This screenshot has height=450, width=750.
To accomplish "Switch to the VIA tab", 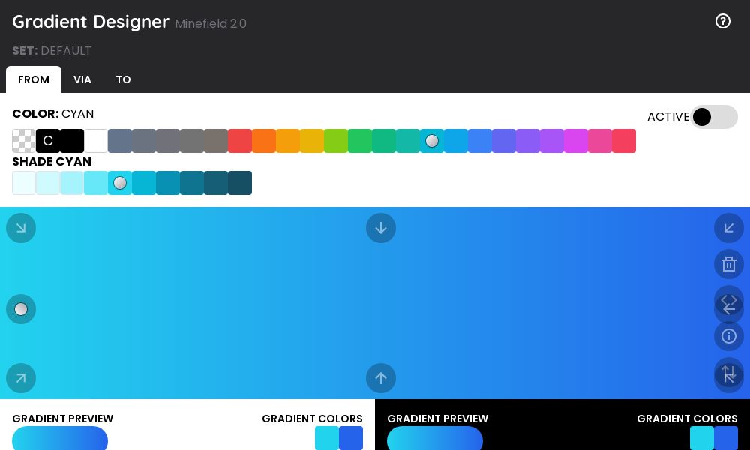I will coord(82,79).
